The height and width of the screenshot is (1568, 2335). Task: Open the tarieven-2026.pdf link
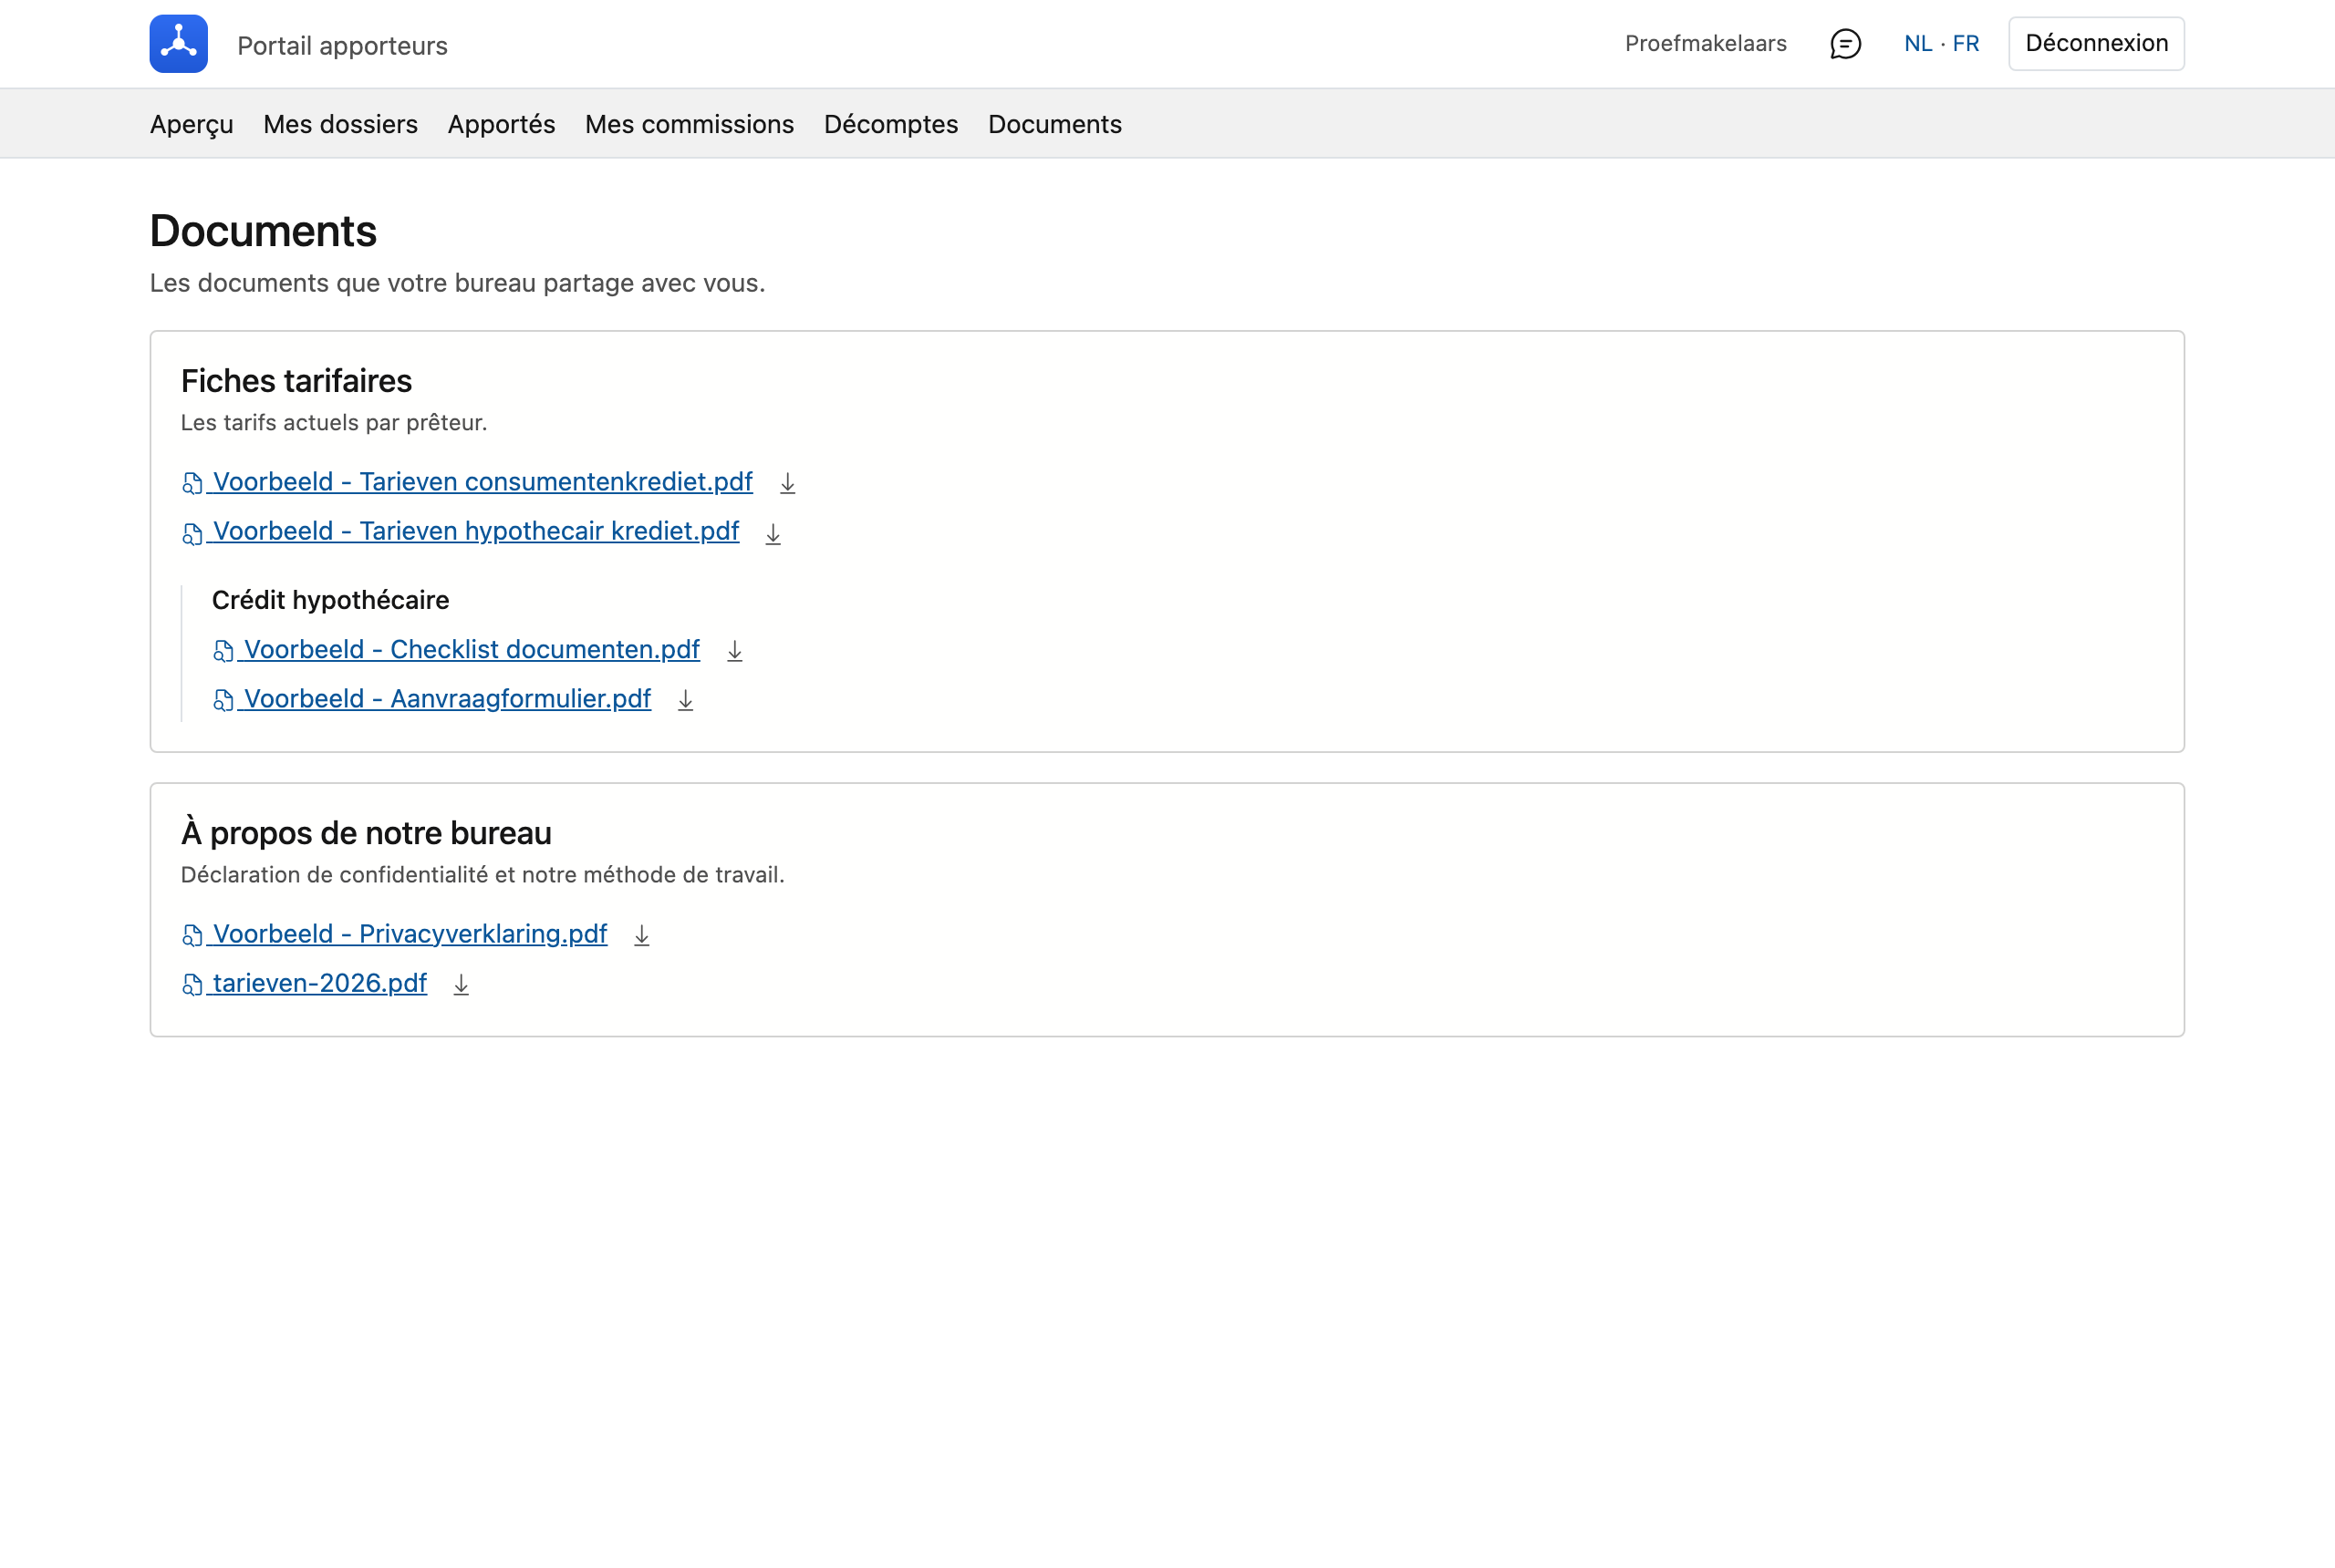[x=304, y=983]
